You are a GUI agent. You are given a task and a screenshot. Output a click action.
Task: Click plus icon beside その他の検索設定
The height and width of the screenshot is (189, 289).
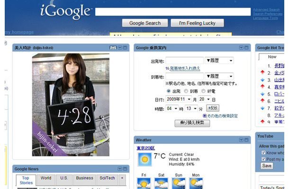tap(204, 116)
